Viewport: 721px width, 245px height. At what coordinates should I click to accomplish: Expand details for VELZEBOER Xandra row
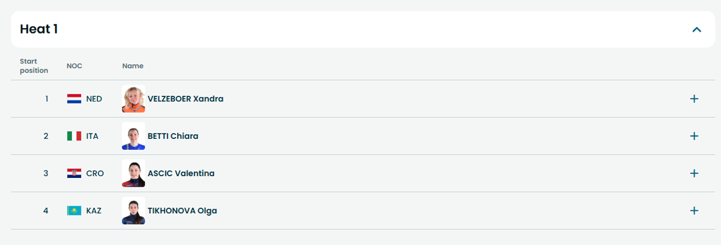(694, 99)
